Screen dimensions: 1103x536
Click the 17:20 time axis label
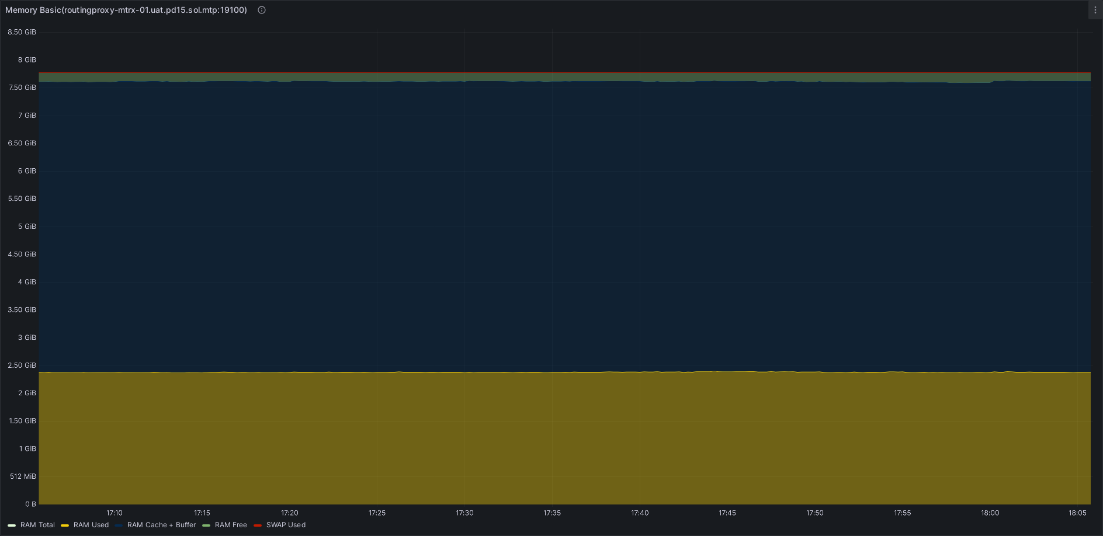[290, 513]
